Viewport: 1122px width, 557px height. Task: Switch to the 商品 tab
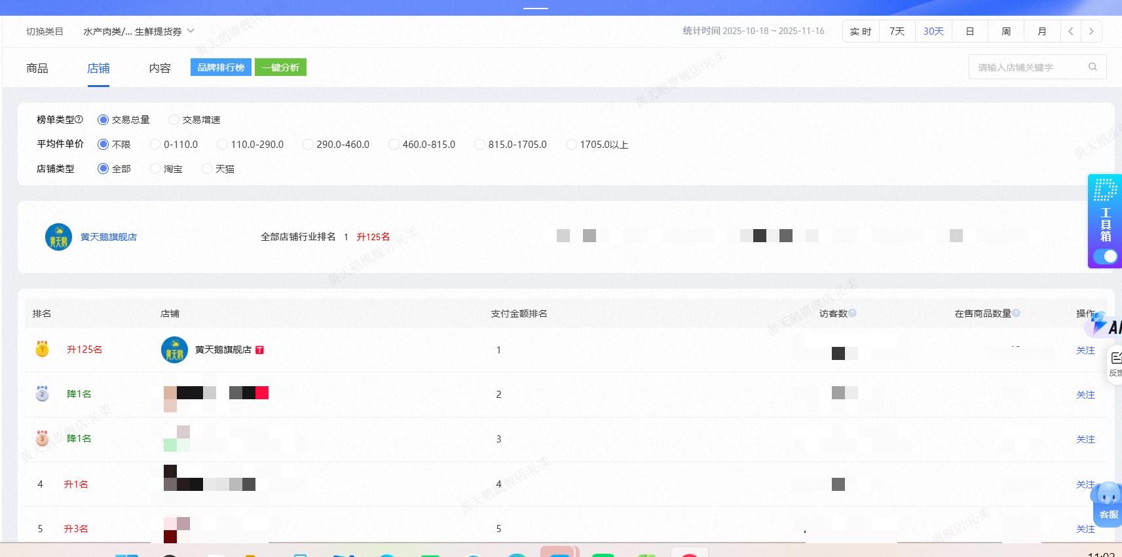(37, 68)
